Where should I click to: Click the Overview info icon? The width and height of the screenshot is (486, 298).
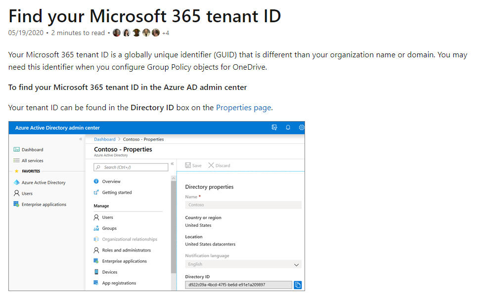tap(96, 181)
